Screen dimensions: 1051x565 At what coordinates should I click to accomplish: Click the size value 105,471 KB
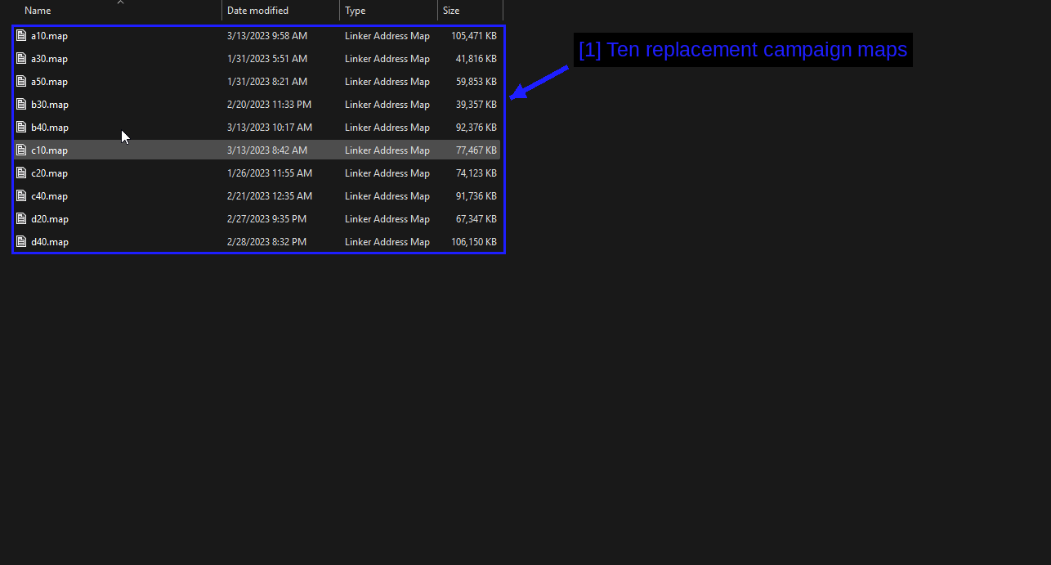(474, 36)
